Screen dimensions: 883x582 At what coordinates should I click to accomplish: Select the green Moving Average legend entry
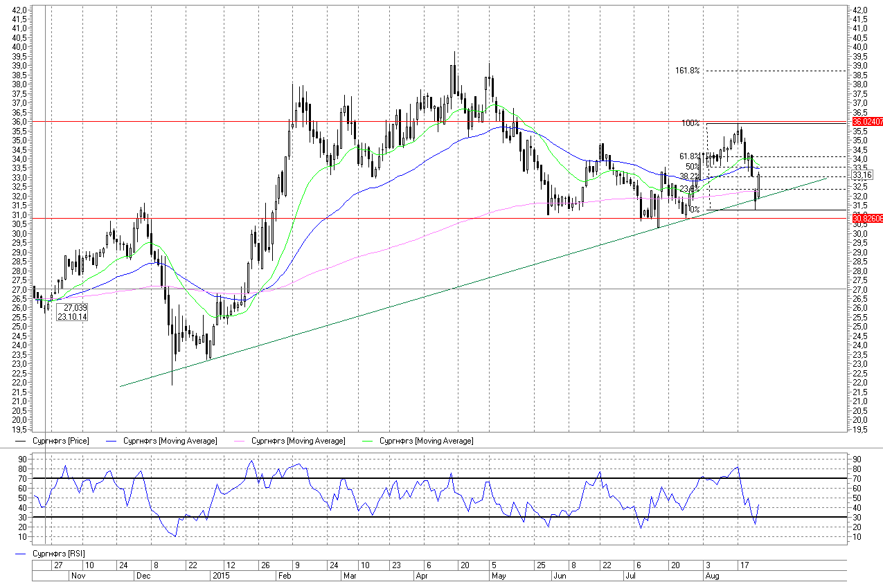(x=426, y=441)
